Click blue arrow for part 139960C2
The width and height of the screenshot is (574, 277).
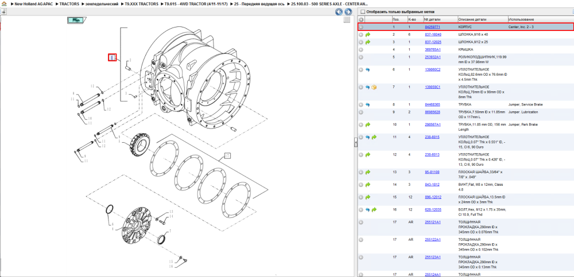tap(367, 69)
